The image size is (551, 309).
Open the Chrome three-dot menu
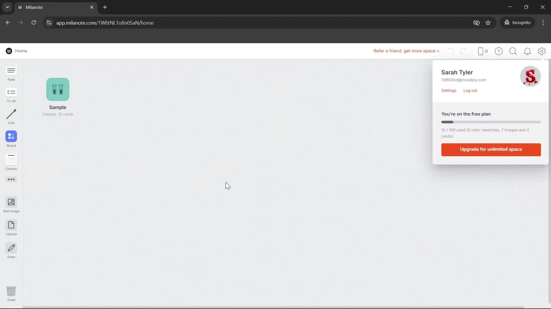click(543, 23)
